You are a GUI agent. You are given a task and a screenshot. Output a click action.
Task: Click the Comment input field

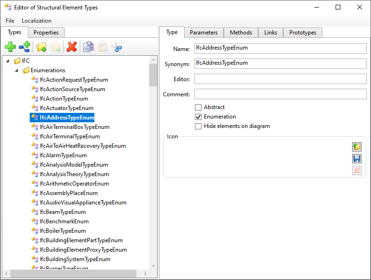pos(280,94)
